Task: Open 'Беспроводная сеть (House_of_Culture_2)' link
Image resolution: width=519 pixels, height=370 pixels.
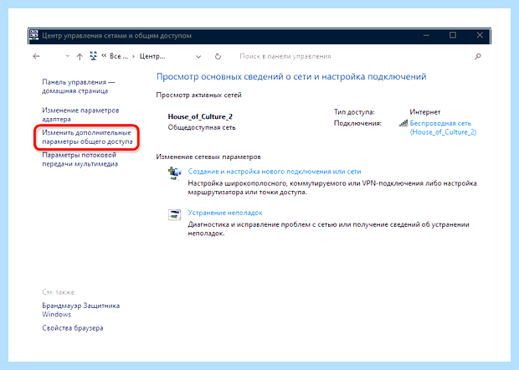Action: [x=443, y=128]
